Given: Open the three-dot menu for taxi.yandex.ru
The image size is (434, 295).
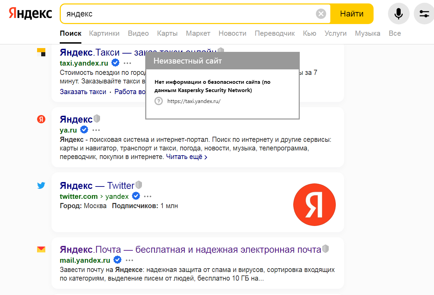Looking at the screenshot, I should (x=127, y=63).
